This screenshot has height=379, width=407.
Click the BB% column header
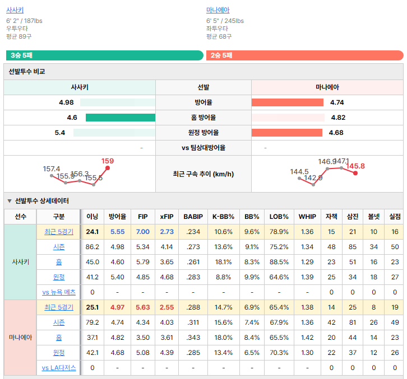coord(252,217)
